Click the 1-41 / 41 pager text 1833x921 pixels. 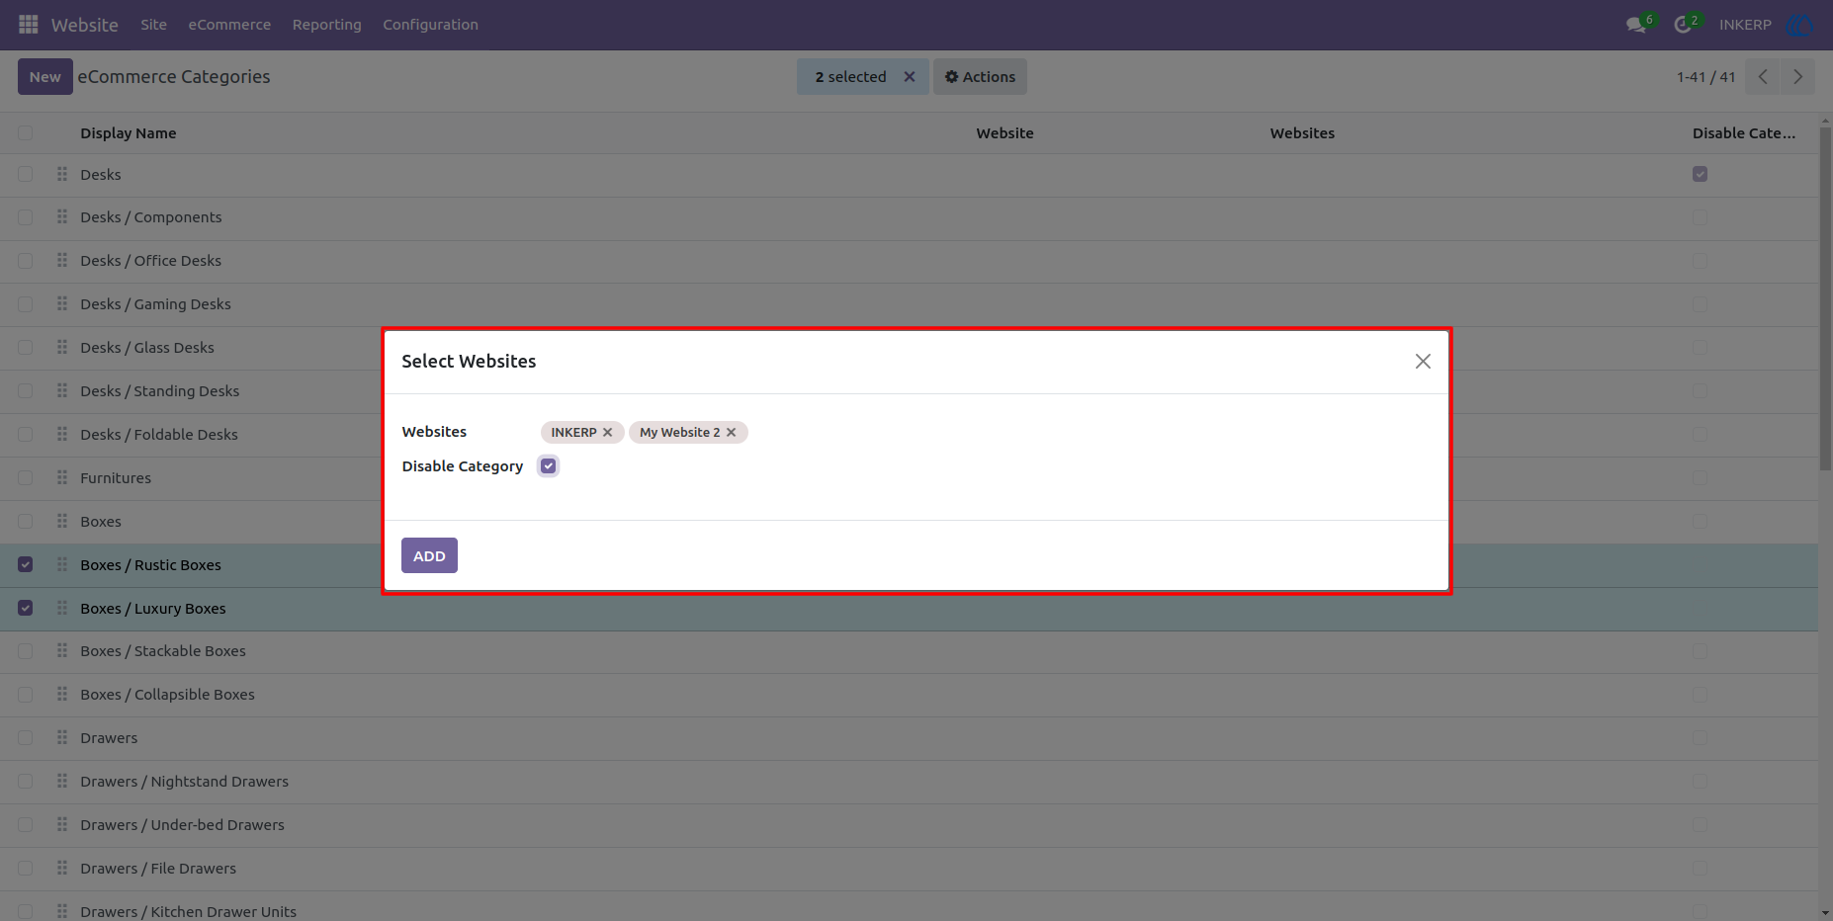pos(1705,77)
